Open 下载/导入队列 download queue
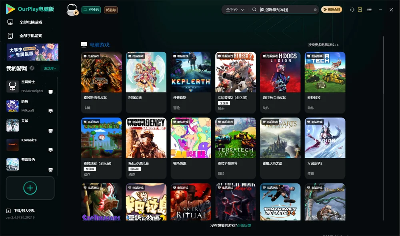Image resolution: width=400 pixels, height=236 pixels. click(x=21, y=210)
